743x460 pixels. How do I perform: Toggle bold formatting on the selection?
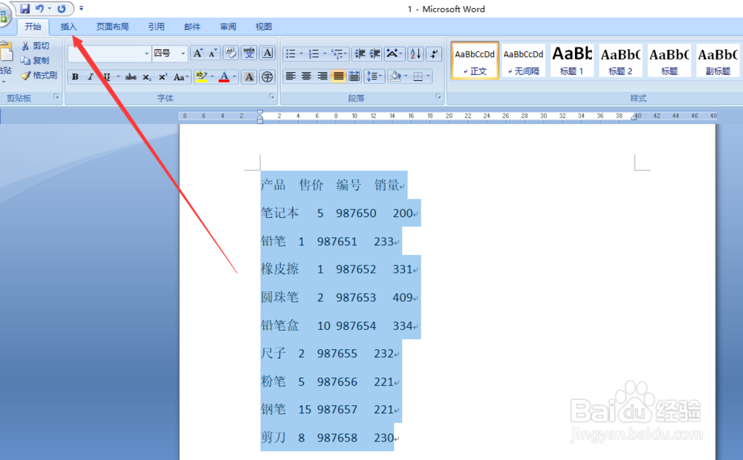[x=76, y=75]
